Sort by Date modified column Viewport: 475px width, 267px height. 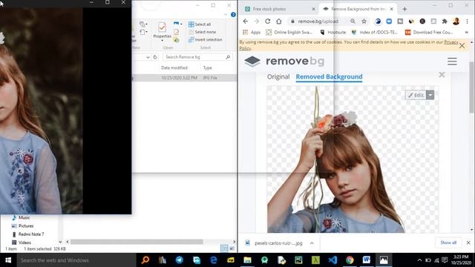pos(174,67)
